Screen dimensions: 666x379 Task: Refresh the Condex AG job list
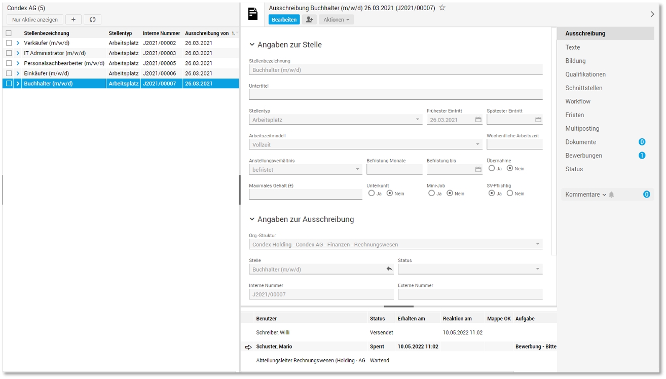click(92, 20)
